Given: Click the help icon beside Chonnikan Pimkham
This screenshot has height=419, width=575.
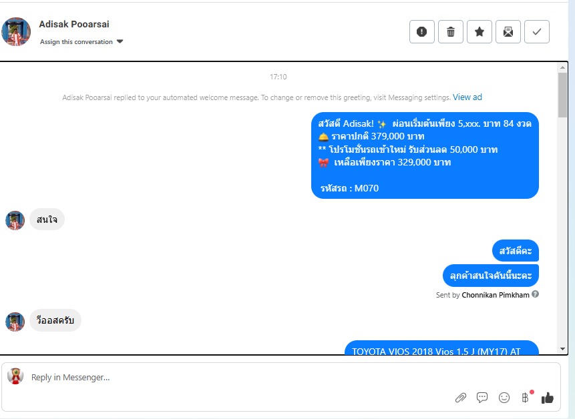Looking at the screenshot, I should [535, 294].
